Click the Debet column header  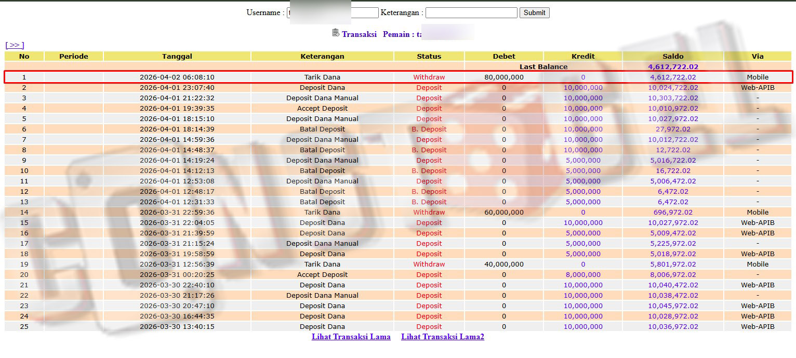pos(504,56)
